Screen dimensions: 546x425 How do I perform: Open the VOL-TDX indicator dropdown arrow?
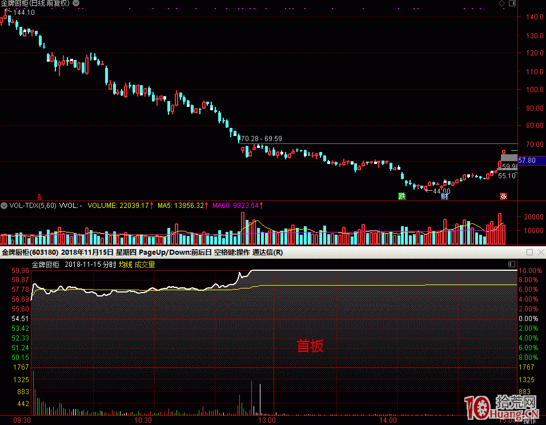tap(3, 205)
